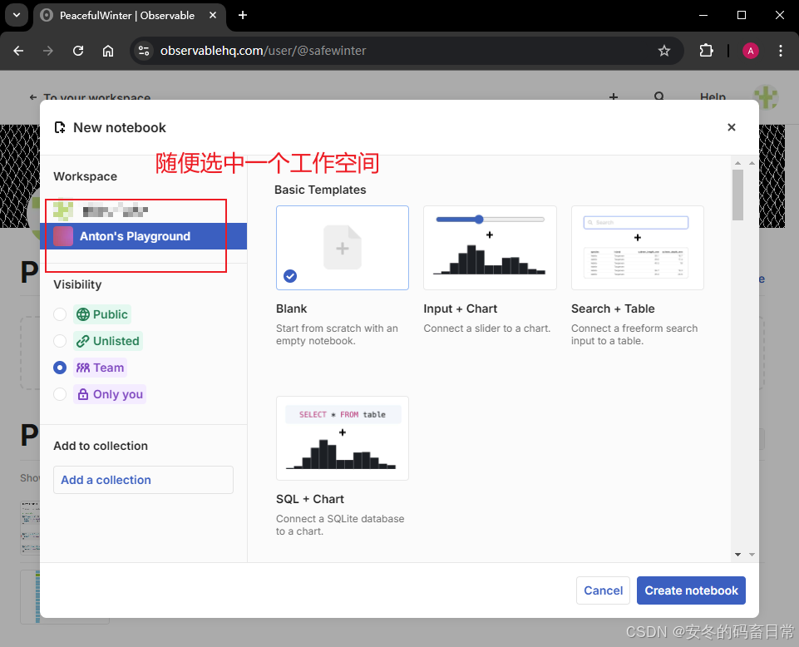Click the plus icon in Observable header
This screenshot has width=799, height=647.
pos(614,96)
